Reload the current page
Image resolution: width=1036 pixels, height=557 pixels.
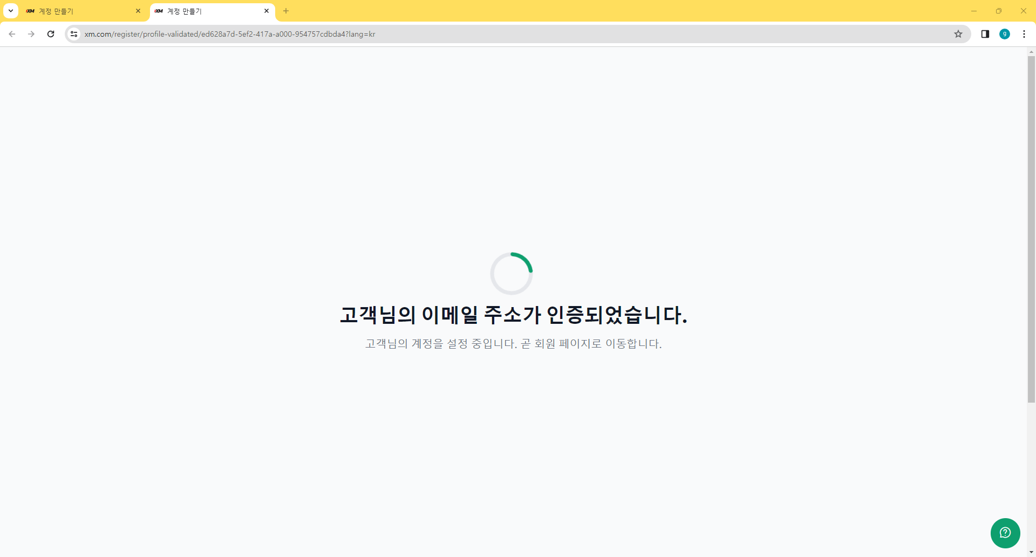click(50, 33)
